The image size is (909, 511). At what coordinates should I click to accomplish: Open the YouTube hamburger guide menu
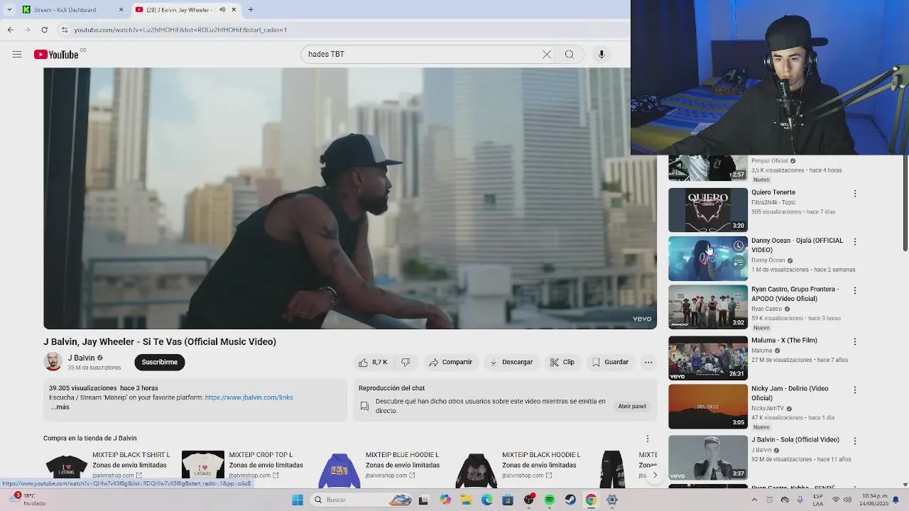tap(17, 55)
